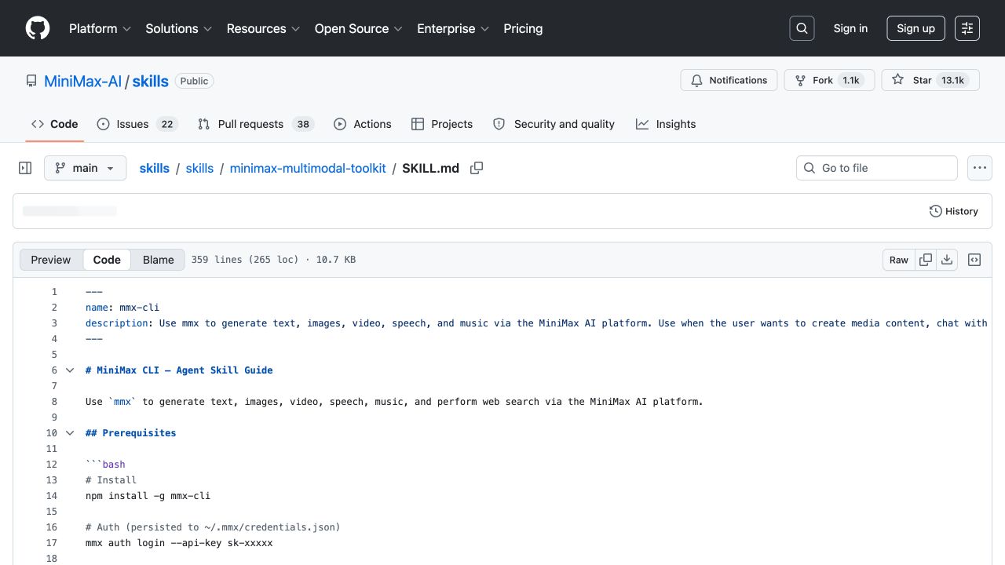Open the appearance settings icon in header
Image resolution: width=1005 pixels, height=565 pixels.
tap(967, 28)
